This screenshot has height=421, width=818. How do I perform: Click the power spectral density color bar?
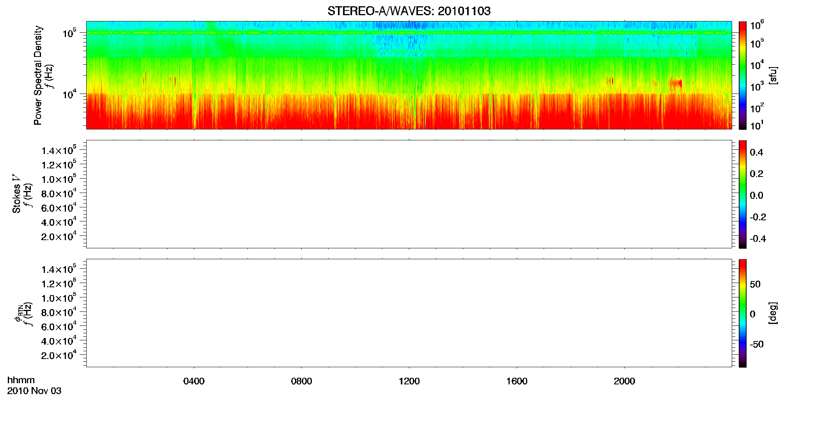[x=742, y=75]
